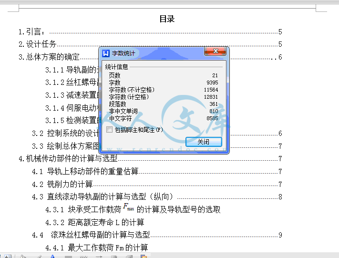Click the 3.2 控制系统的设计 contents entry
This screenshot has width=339, height=258.
pyautogui.click(x=65, y=133)
